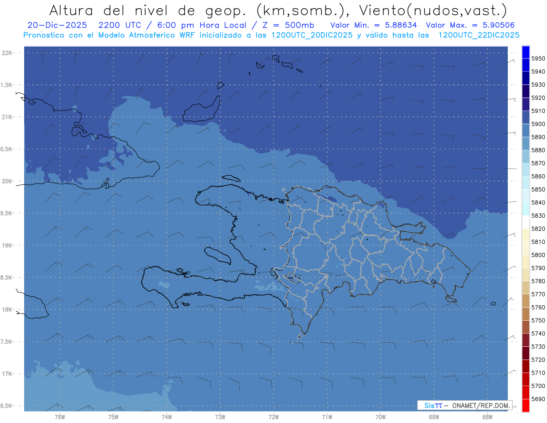The width and height of the screenshot is (547, 423).
Task: Click the '21N' latitude label
Action: 7,117
